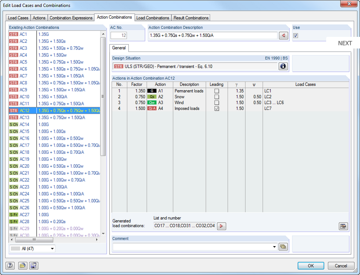The height and width of the screenshot is (275, 360).
Task: Click the S Ch badge of row AC14
Action: click(x=14, y=125)
